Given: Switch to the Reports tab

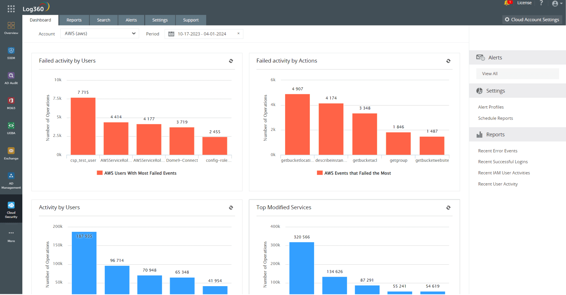Looking at the screenshot, I should coord(74,20).
